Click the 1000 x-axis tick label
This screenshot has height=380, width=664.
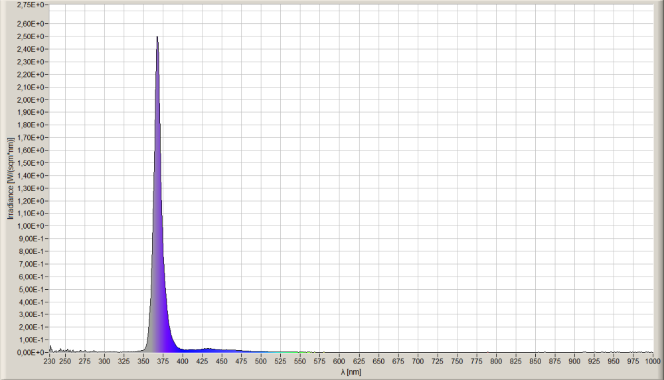(653, 361)
